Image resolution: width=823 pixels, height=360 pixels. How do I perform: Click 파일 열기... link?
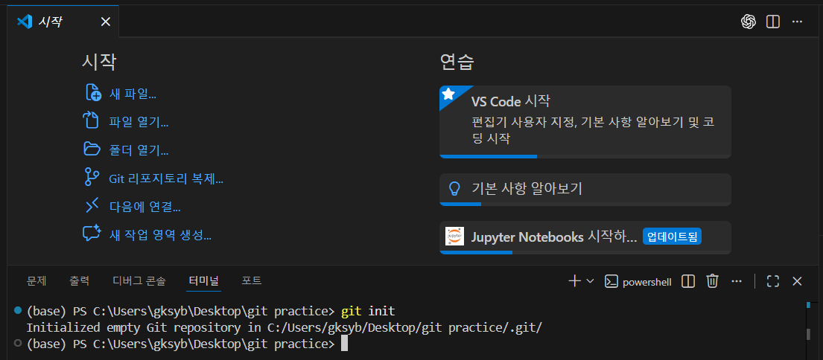click(139, 123)
